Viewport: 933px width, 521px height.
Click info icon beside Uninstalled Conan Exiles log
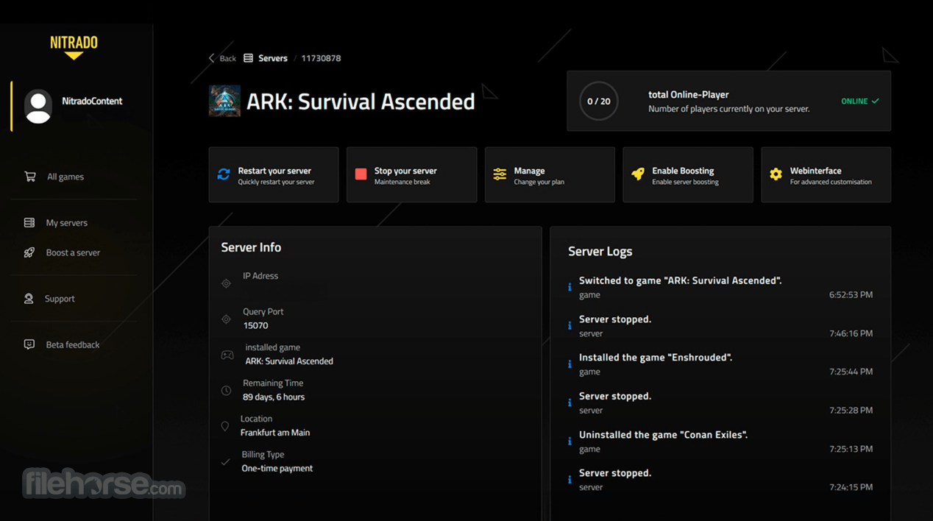point(570,442)
